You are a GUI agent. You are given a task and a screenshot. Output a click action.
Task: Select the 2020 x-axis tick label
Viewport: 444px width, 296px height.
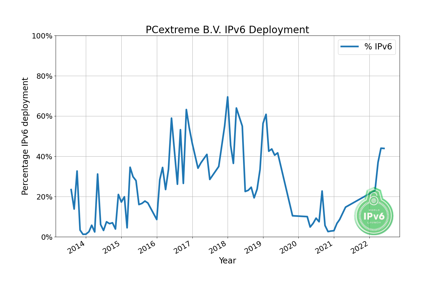click(289, 247)
